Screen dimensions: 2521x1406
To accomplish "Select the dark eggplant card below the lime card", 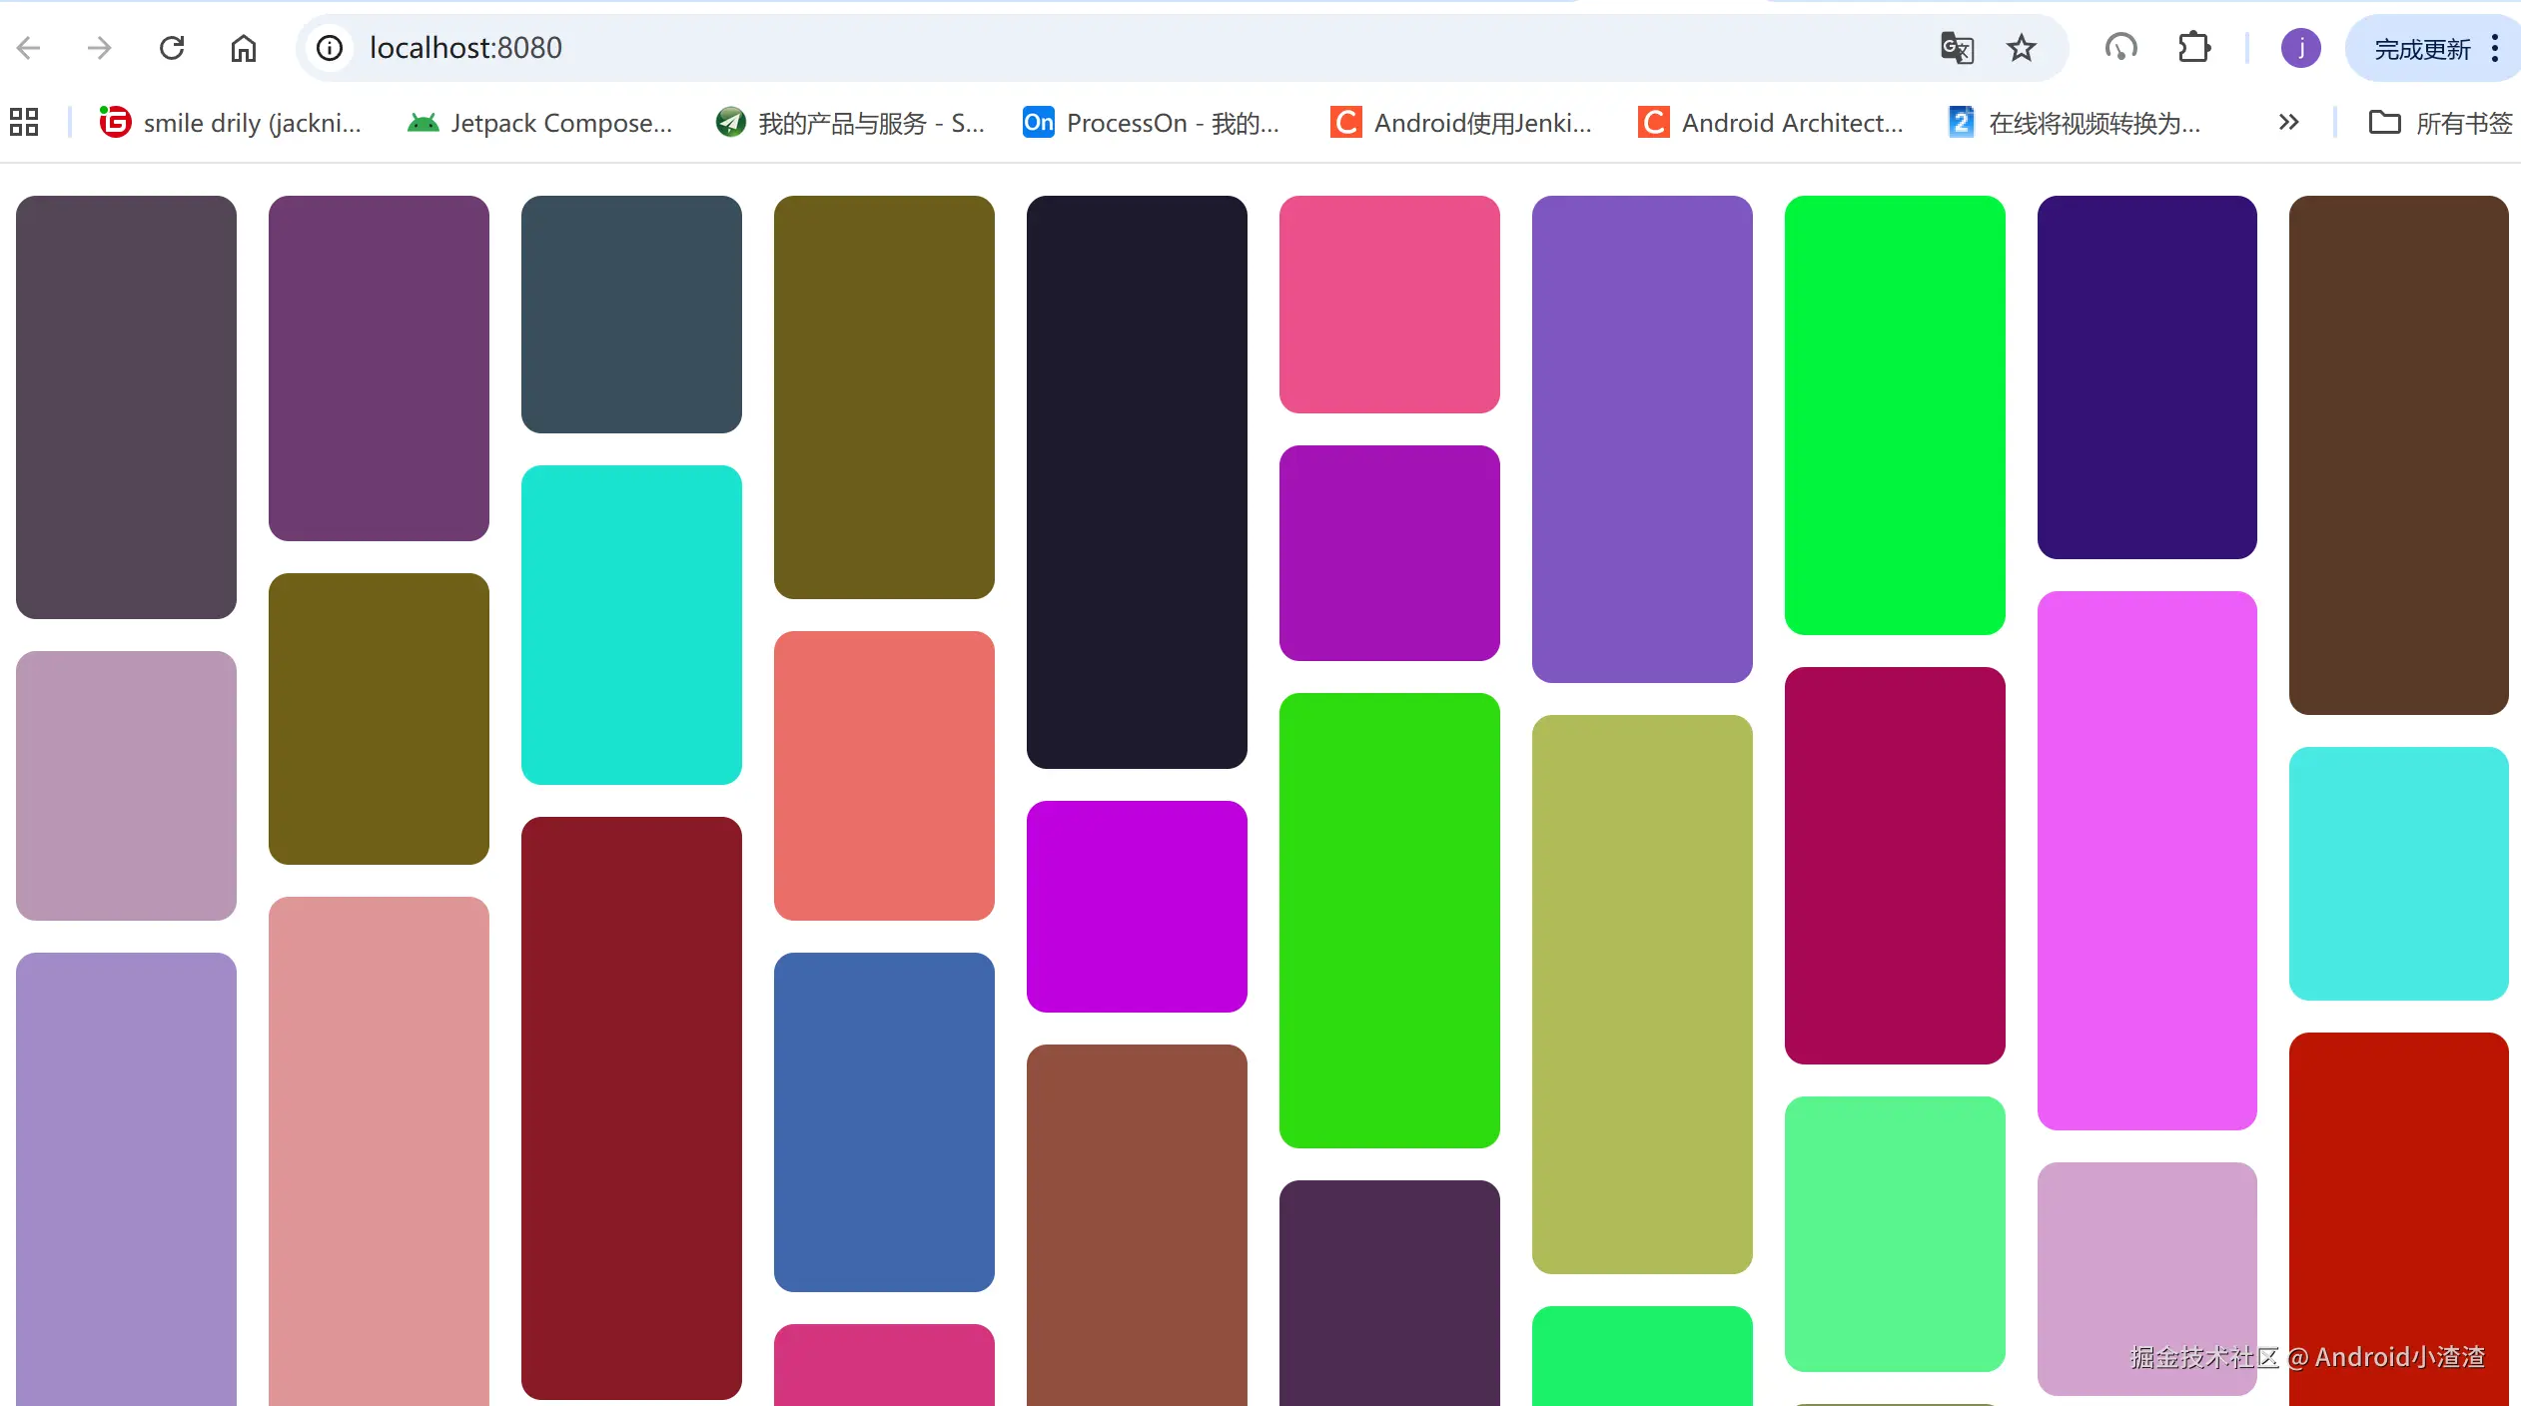I will point(1389,1293).
